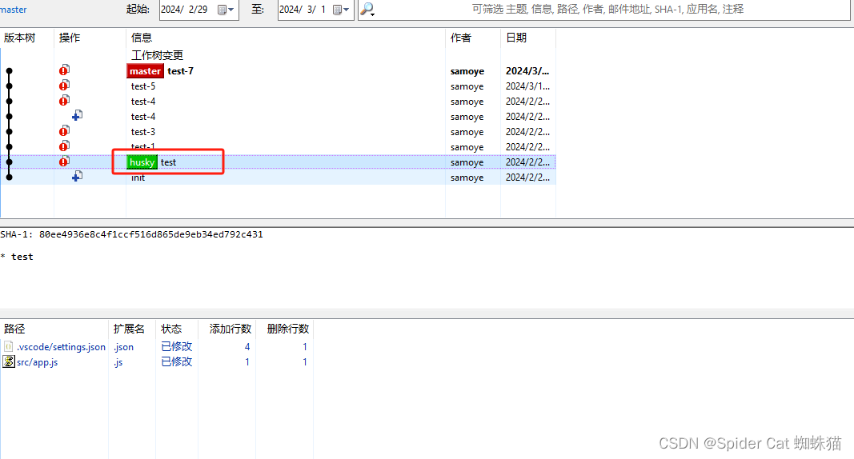
Task: Click the modified icon on the first test-4 row
Action: click(x=64, y=101)
